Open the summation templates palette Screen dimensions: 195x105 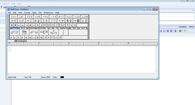click(x=37, y=21)
